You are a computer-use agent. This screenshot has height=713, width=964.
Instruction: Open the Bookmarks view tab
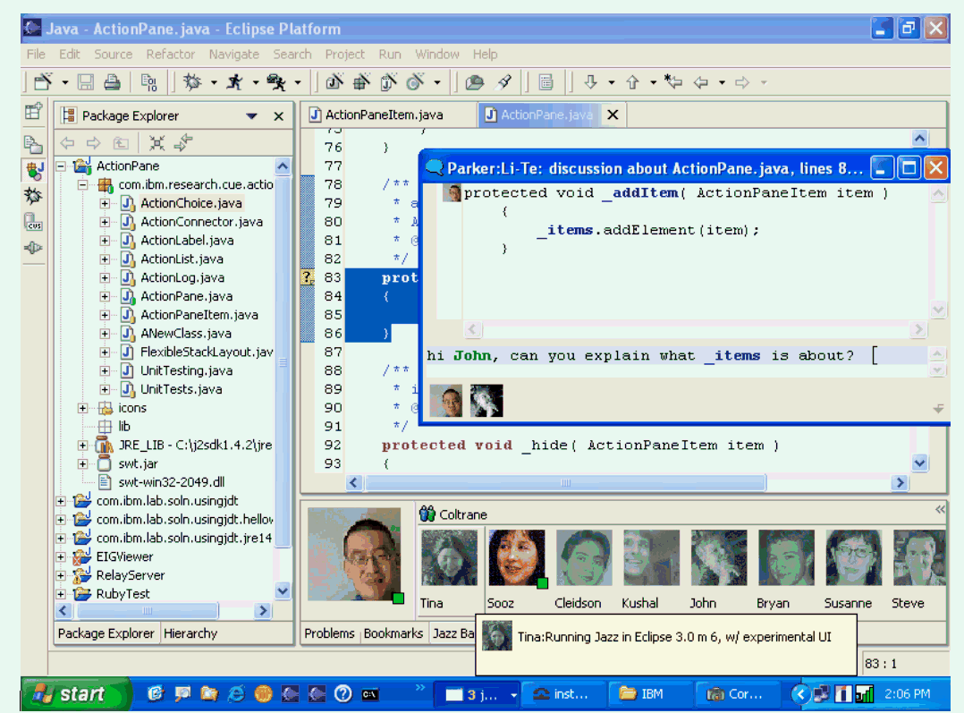tap(393, 633)
